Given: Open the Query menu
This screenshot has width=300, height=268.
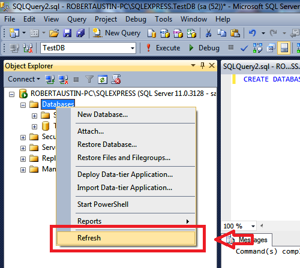Looking at the screenshot, I should click(77, 19).
